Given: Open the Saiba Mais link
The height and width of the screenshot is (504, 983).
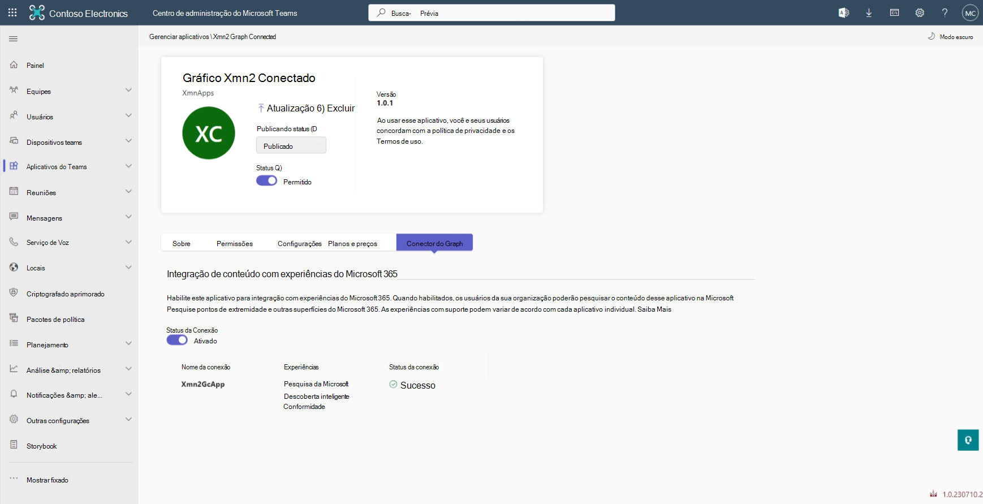Looking at the screenshot, I should click(x=654, y=309).
